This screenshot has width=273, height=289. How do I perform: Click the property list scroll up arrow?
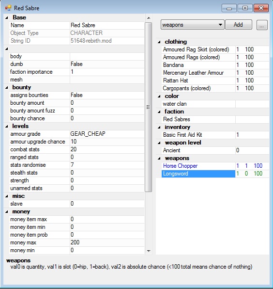point(149,18)
